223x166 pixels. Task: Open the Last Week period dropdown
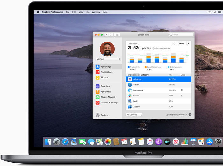[x=133, y=43]
